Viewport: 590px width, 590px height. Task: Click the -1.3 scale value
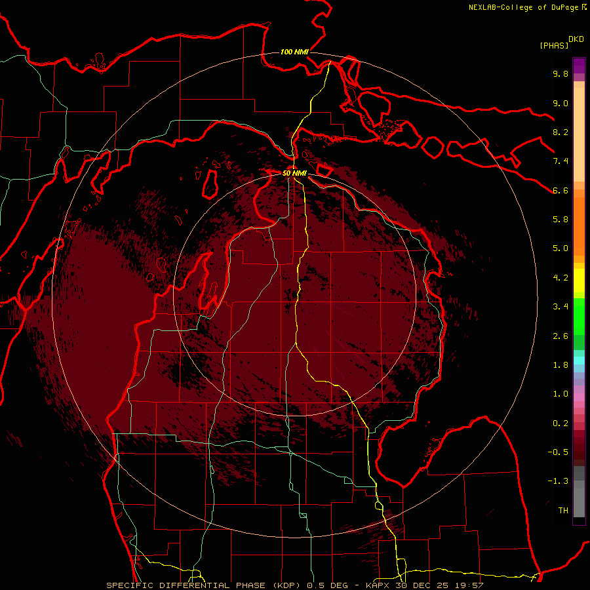coord(558,481)
